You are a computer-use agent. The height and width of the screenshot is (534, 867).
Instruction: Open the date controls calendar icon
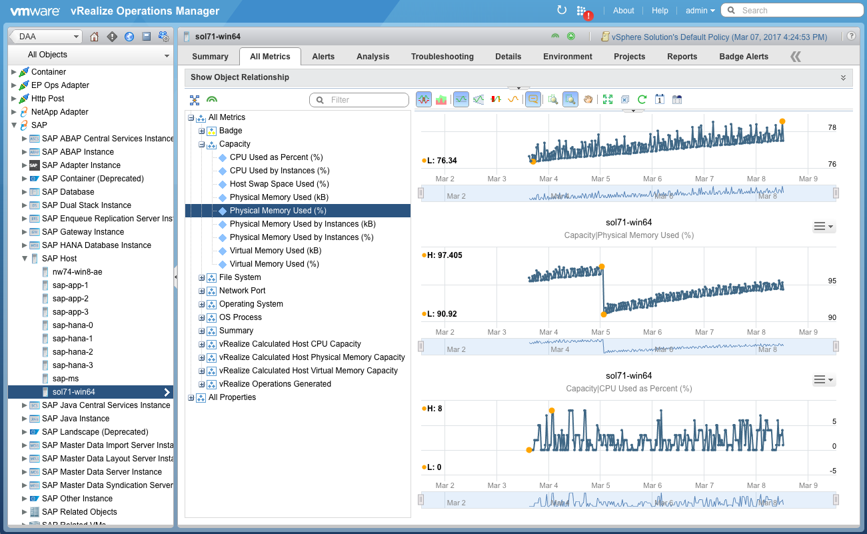pos(659,100)
